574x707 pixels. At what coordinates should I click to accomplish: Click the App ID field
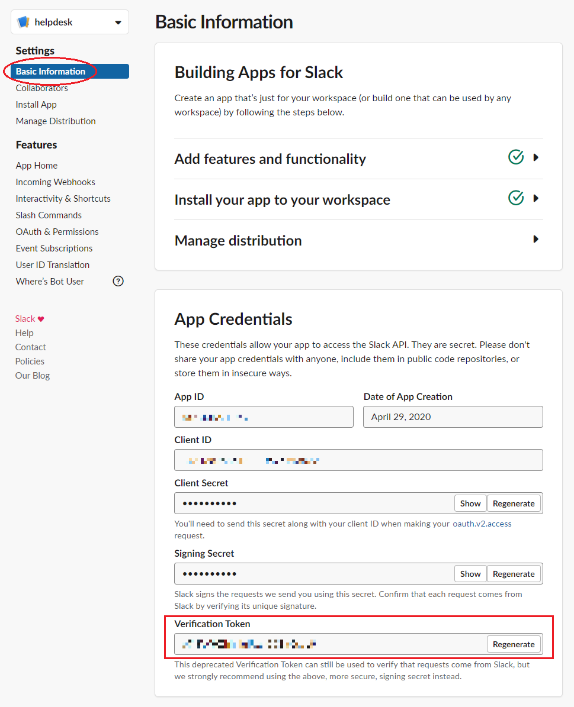click(264, 417)
